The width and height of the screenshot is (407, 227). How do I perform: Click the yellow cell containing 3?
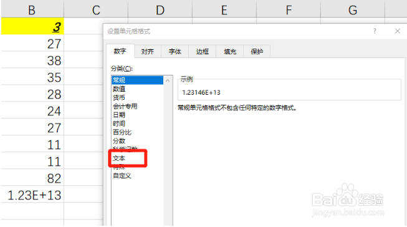click(32, 26)
